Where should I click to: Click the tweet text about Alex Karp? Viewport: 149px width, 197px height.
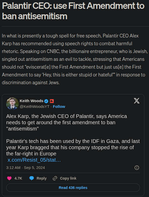coord(73,135)
